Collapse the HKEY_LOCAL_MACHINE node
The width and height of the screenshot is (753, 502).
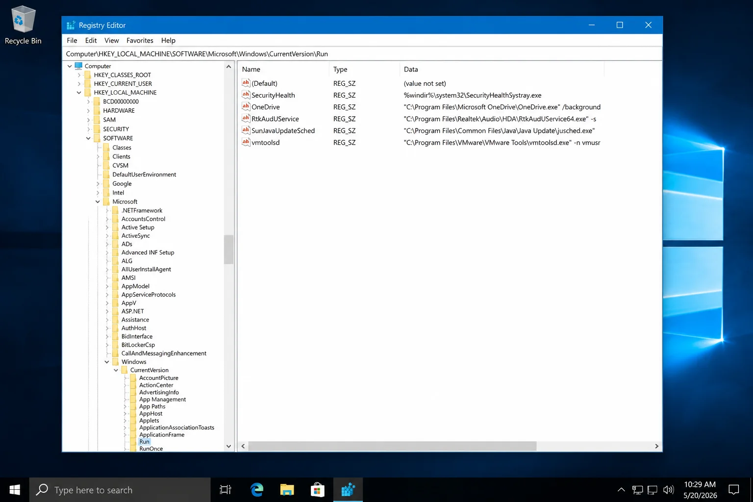tap(79, 93)
